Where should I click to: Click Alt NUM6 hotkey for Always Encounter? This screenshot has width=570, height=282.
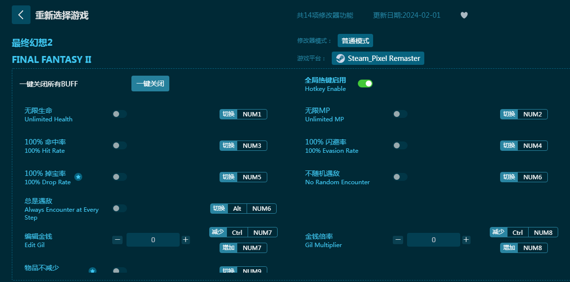click(243, 209)
